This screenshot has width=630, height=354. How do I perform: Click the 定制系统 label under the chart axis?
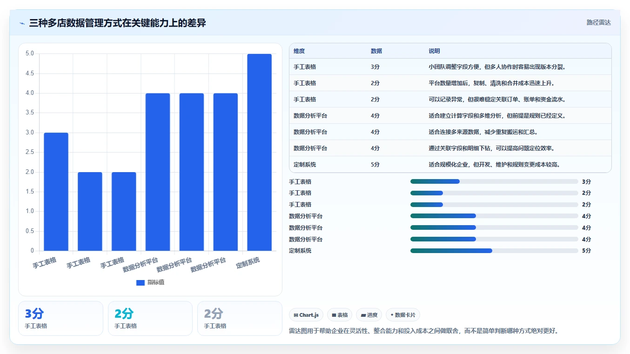[x=248, y=263]
